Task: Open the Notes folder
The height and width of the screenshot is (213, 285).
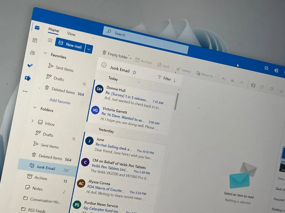Action: [34, 188]
